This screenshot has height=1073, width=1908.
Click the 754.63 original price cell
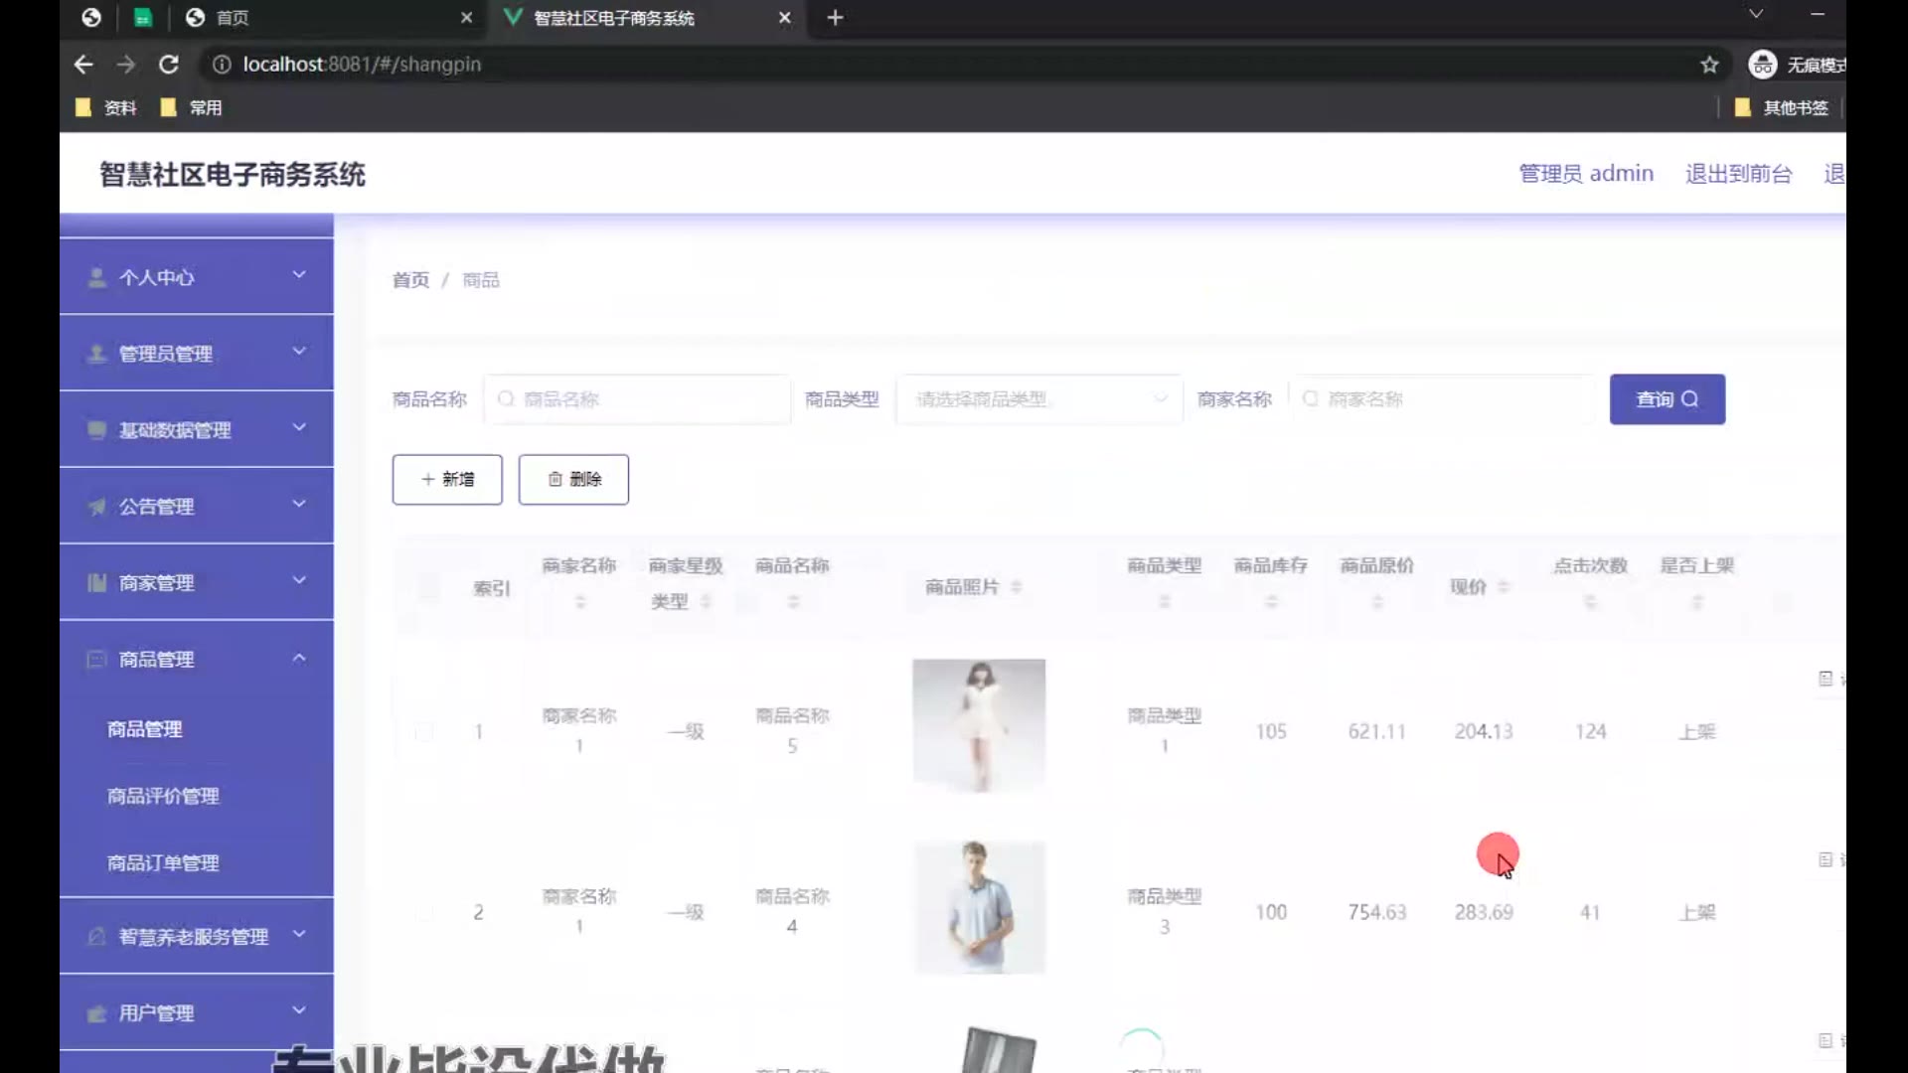[x=1377, y=912]
